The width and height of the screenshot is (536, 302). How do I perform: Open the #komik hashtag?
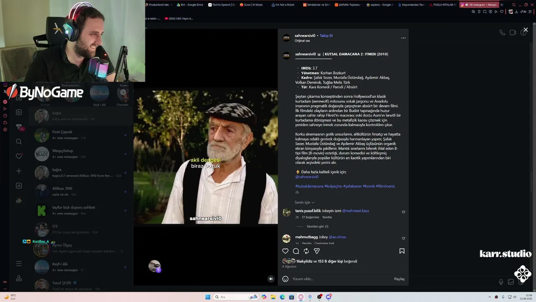[x=369, y=186]
